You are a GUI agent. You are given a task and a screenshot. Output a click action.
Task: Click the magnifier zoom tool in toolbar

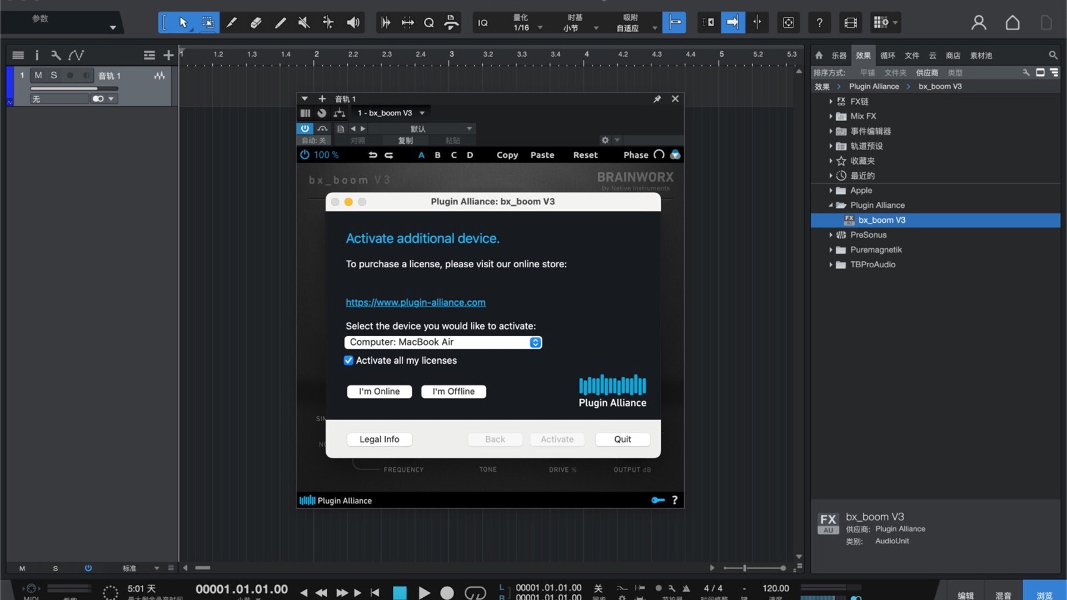429,23
